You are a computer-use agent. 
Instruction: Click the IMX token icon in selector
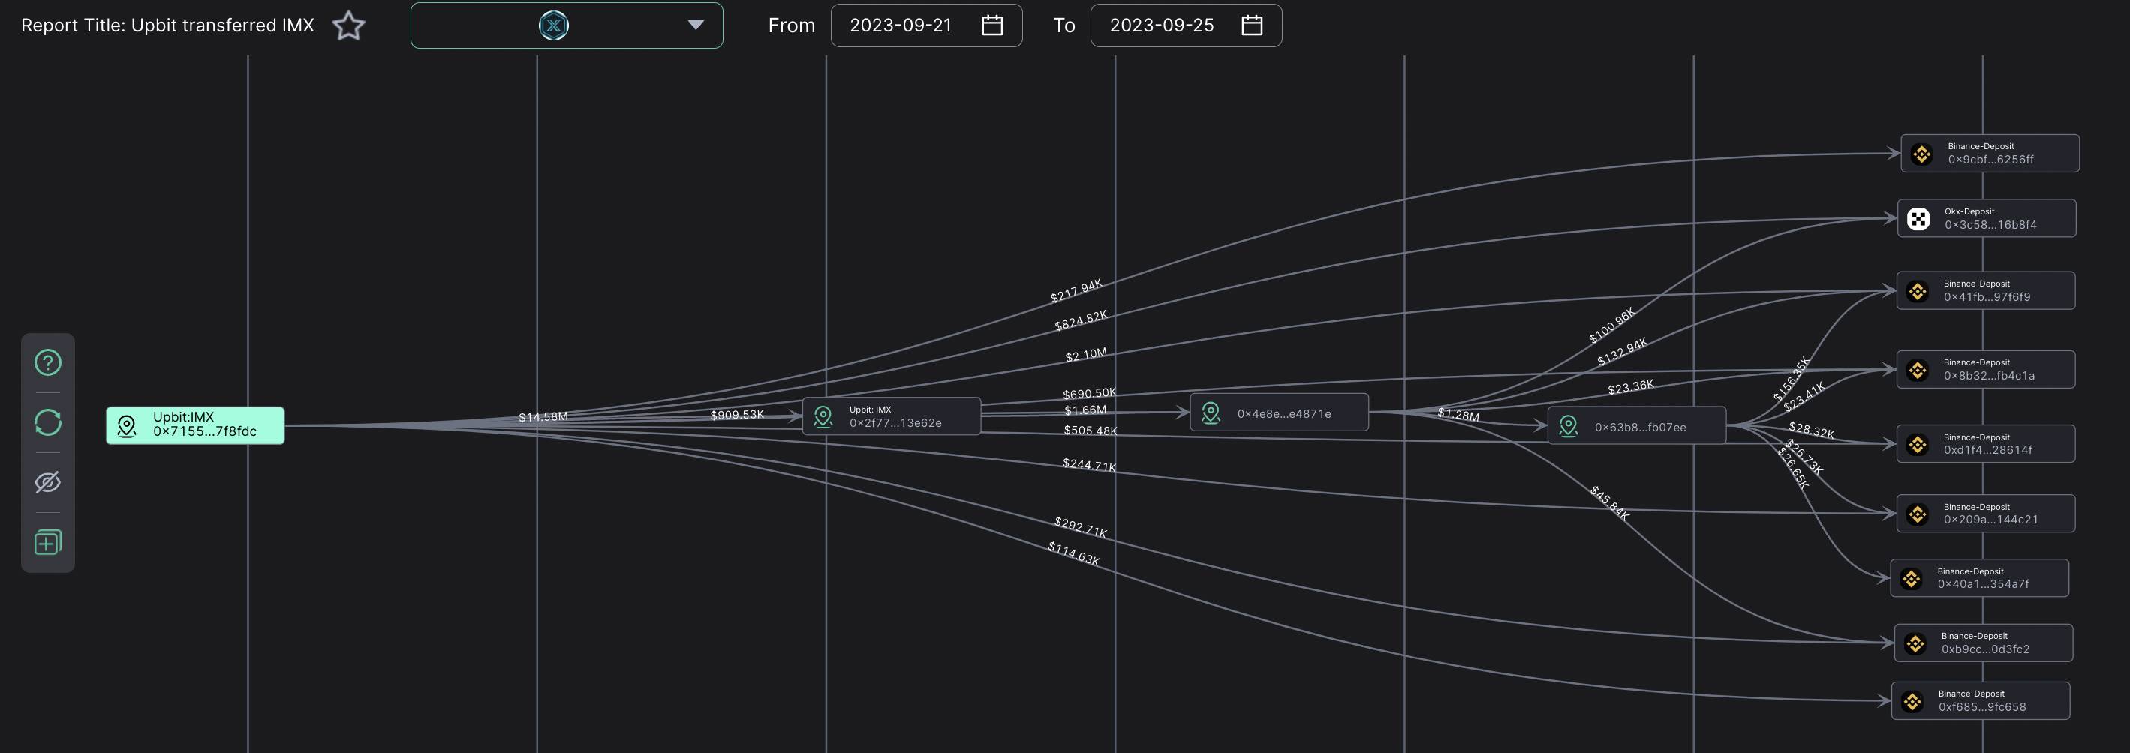click(x=553, y=25)
